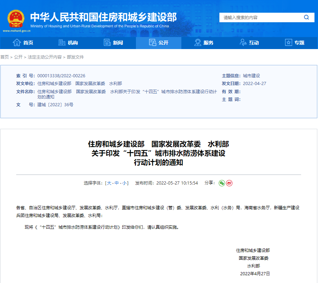Screen dimensions: 318x283
Task: Click the 主题词 field label
Action: tap(231, 100)
